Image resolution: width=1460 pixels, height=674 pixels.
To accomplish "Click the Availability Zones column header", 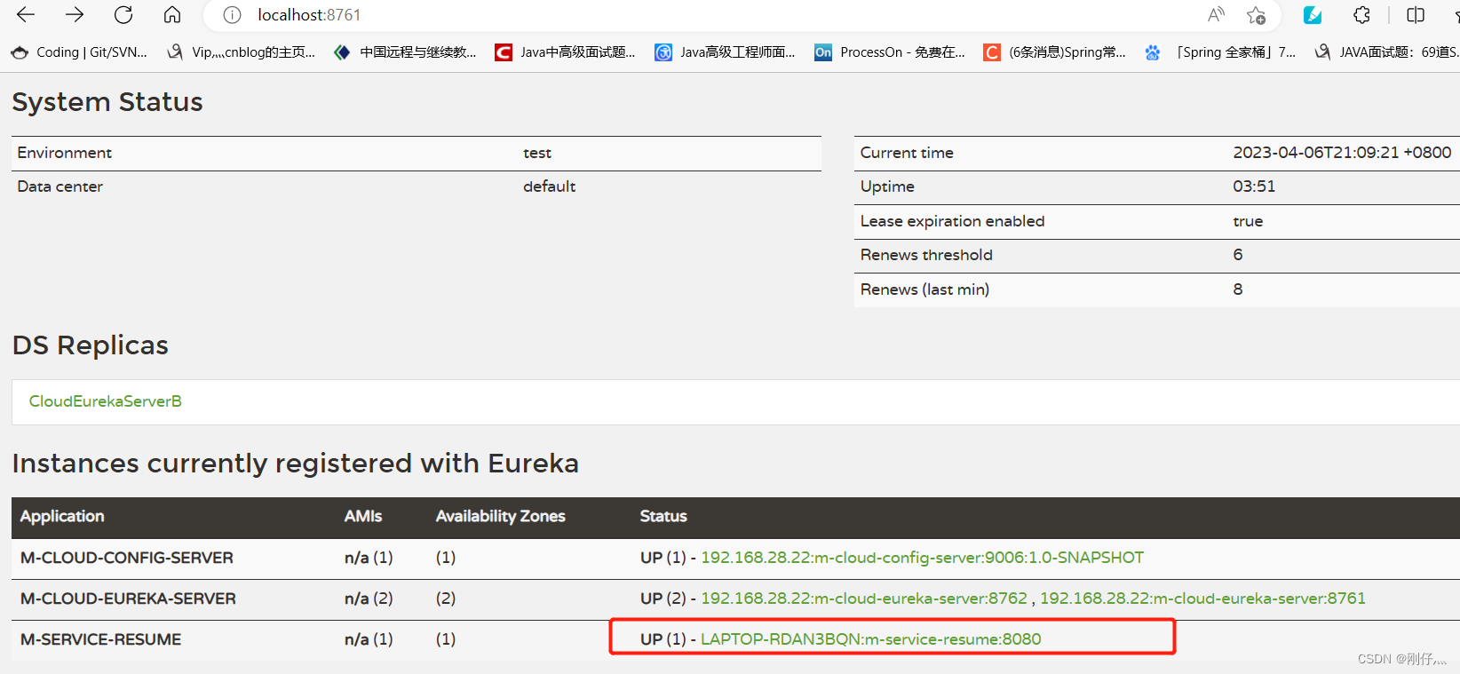I will click(501, 517).
